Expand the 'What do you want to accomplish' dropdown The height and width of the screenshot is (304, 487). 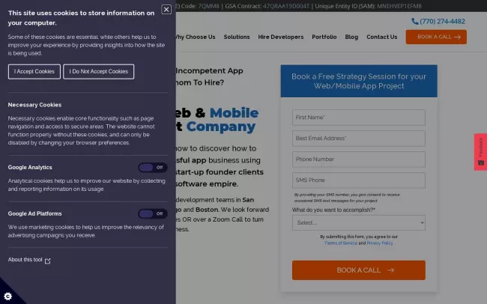358,222
